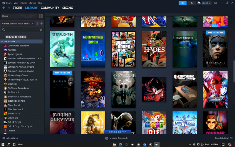Select the LIBRARY tab
The height and width of the screenshot is (147, 235).
coord(31,8)
